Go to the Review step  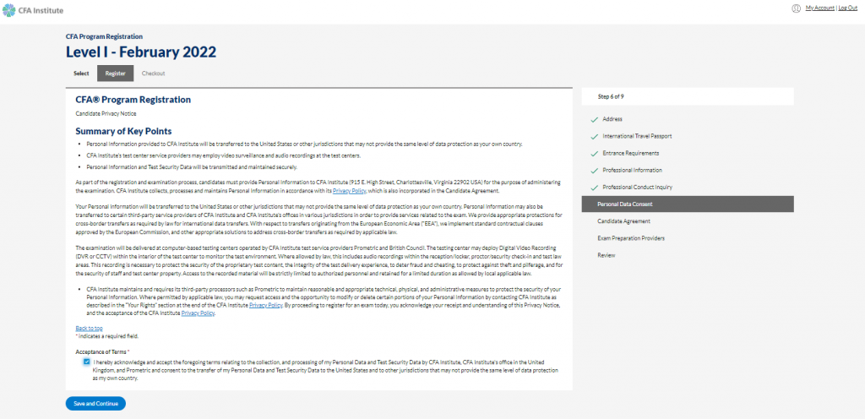click(606, 255)
